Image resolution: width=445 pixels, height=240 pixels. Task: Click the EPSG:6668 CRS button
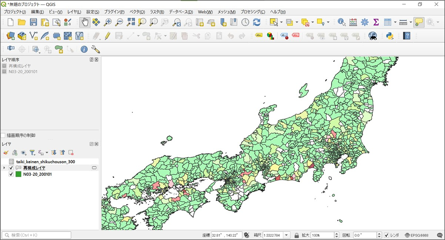point(416,235)
